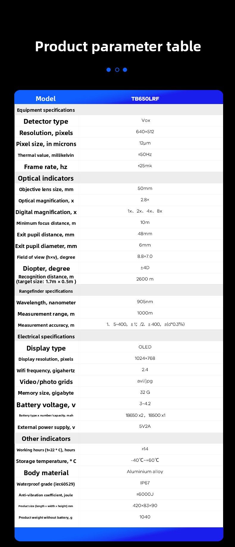The height and width of the screenshot is (547, 235).
Task: Click the first filled blue dot indicator
Action: tap(109, 70)
